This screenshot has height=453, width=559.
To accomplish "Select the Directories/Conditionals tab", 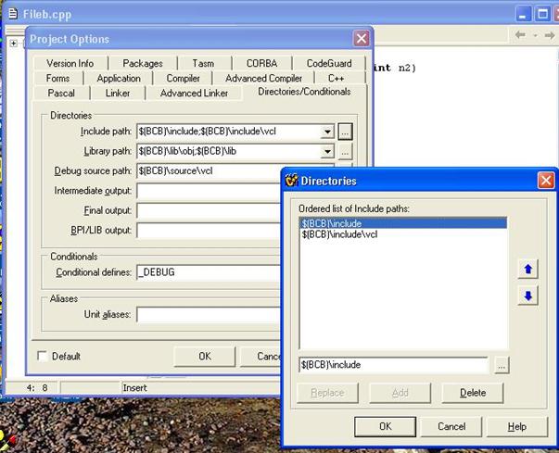I will (304, 92).
